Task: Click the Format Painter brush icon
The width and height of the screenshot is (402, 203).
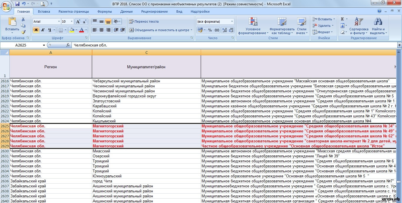Action: [x=23, y=32]
